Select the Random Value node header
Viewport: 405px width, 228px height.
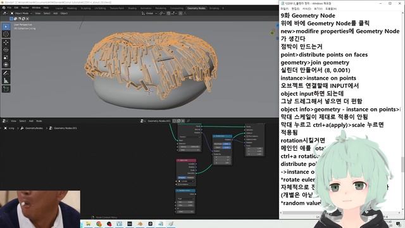click(185, 191)
